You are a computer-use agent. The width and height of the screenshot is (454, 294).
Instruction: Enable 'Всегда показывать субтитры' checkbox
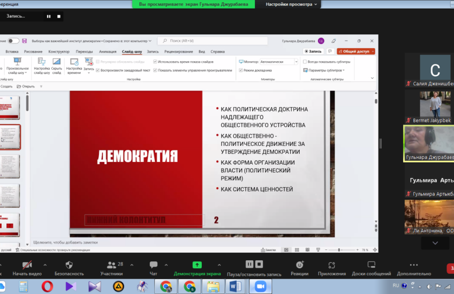[305, 62]
